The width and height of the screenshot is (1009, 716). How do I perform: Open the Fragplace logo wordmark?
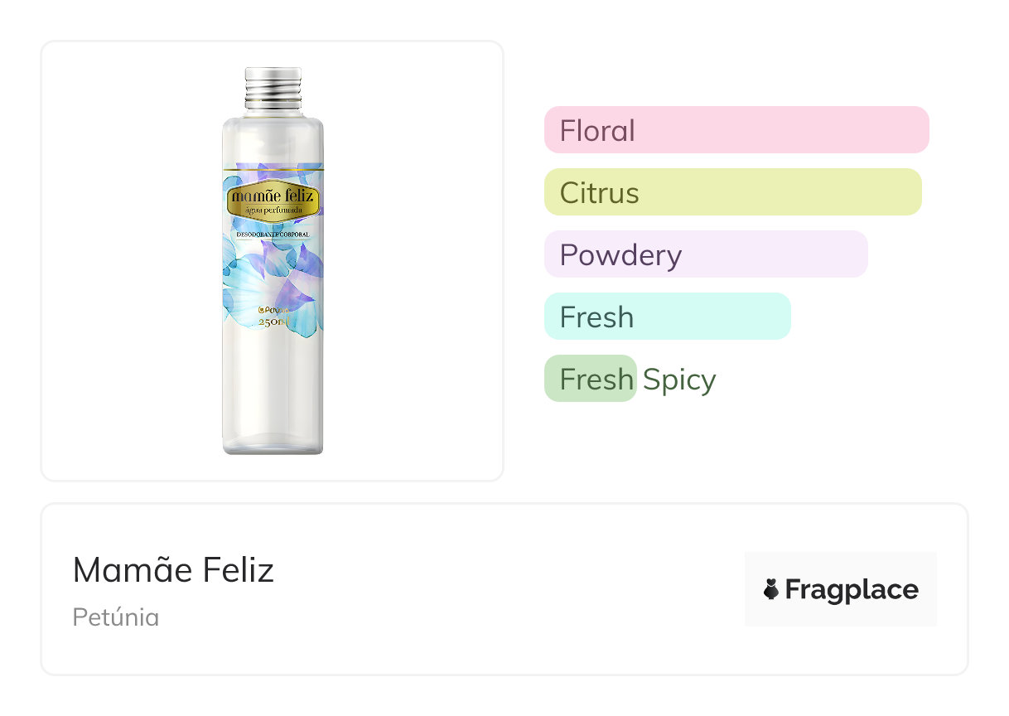click(x=852, y=590)
